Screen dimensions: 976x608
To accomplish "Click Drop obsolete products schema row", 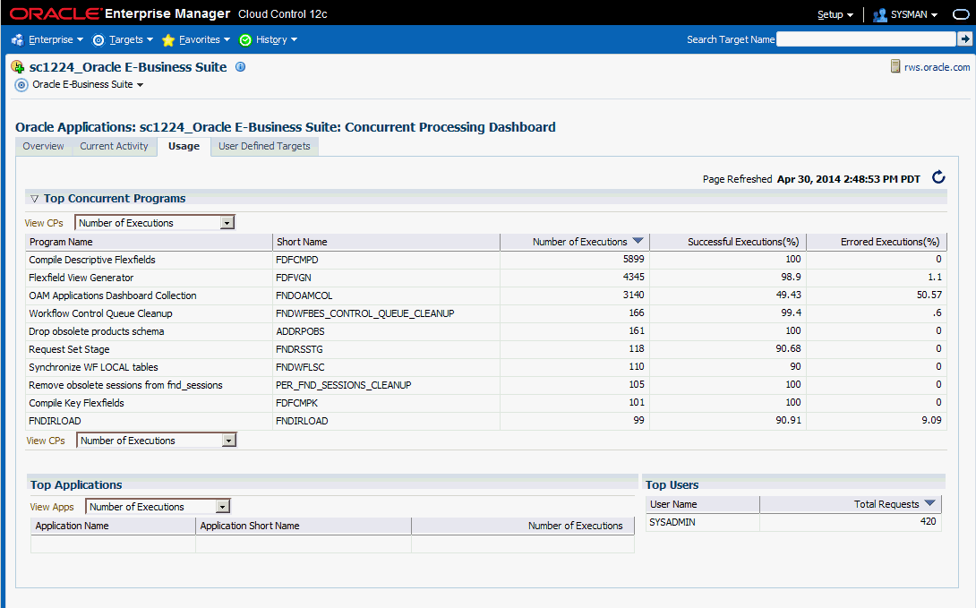I will [x=486, y=331].
